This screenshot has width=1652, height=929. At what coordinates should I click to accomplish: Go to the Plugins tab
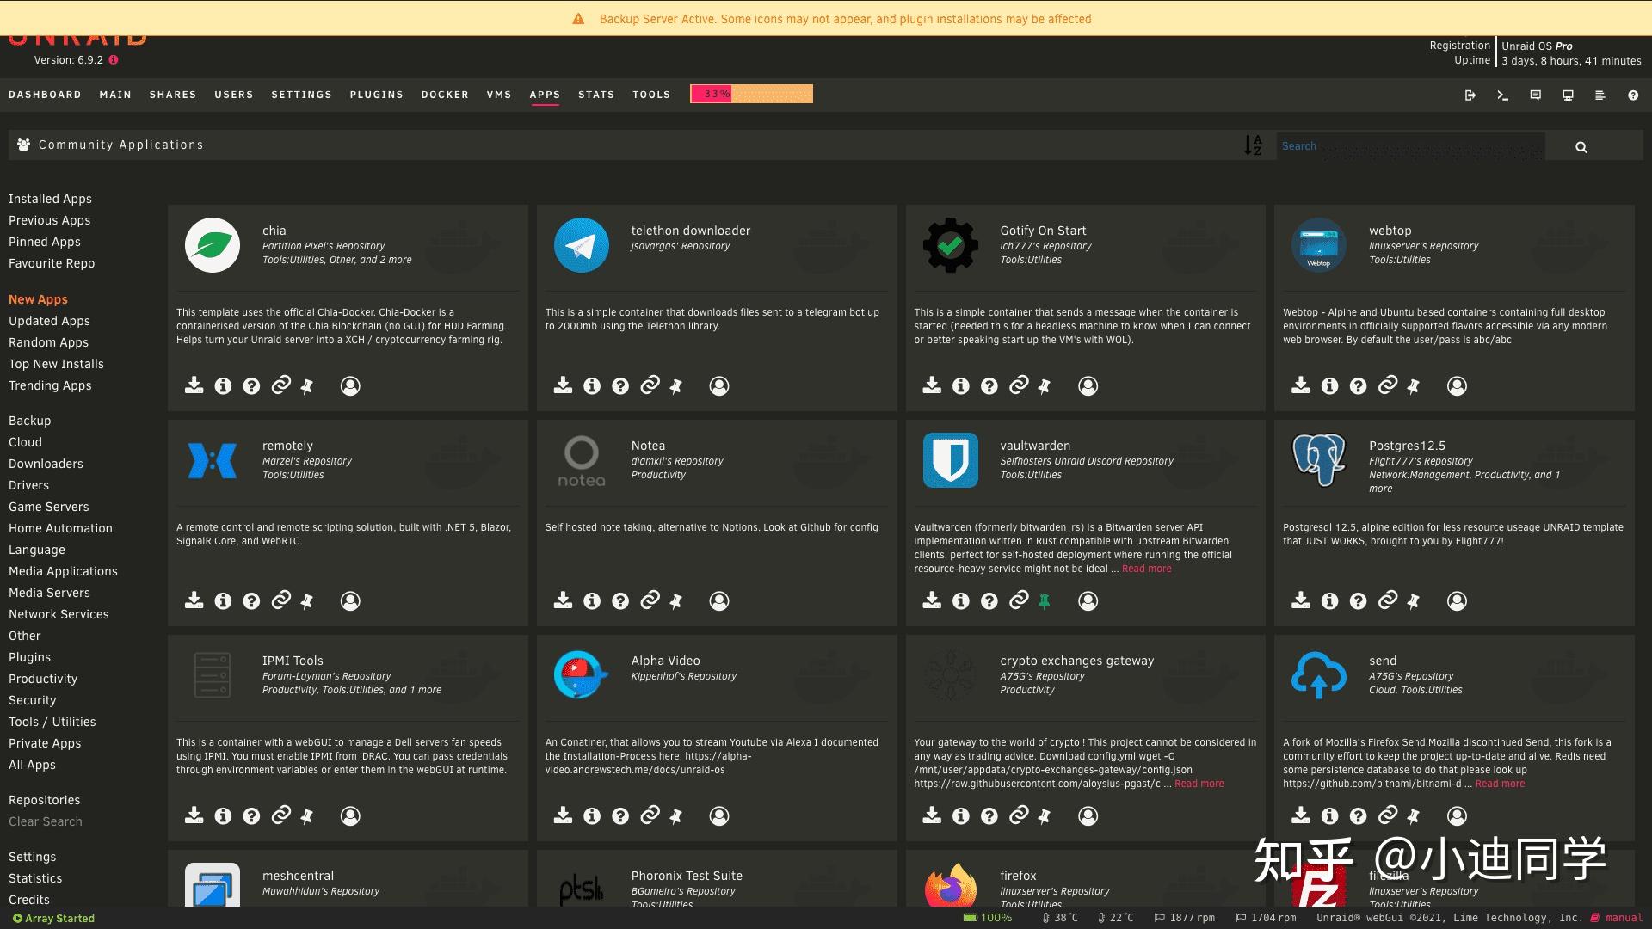376,95
